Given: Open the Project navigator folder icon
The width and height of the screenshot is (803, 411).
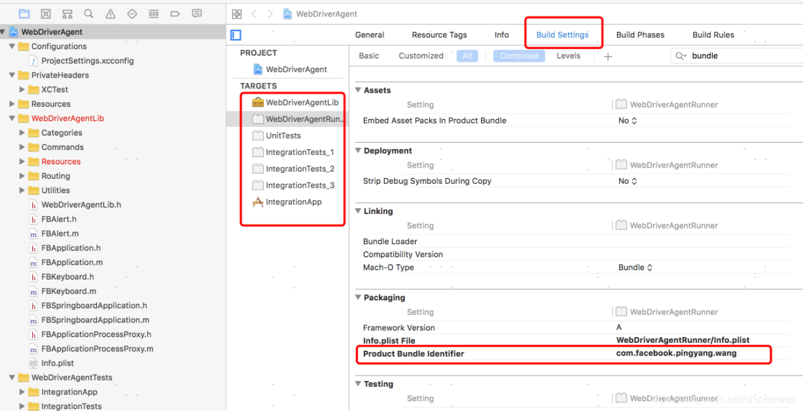Looking at the screenshot, I should (x=24, y=14).
